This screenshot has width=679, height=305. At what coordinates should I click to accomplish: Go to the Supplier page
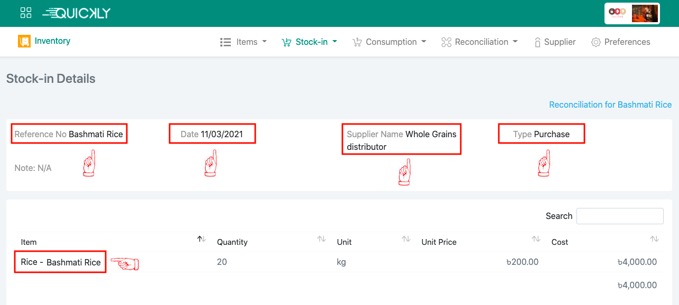coord(560,42)
